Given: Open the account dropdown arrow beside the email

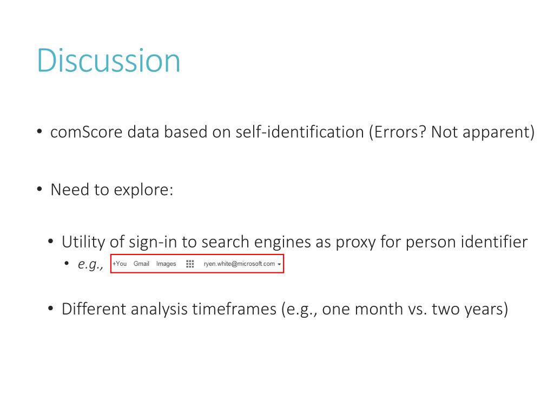Looking at the screenshot, I should (x=279, y=264).
